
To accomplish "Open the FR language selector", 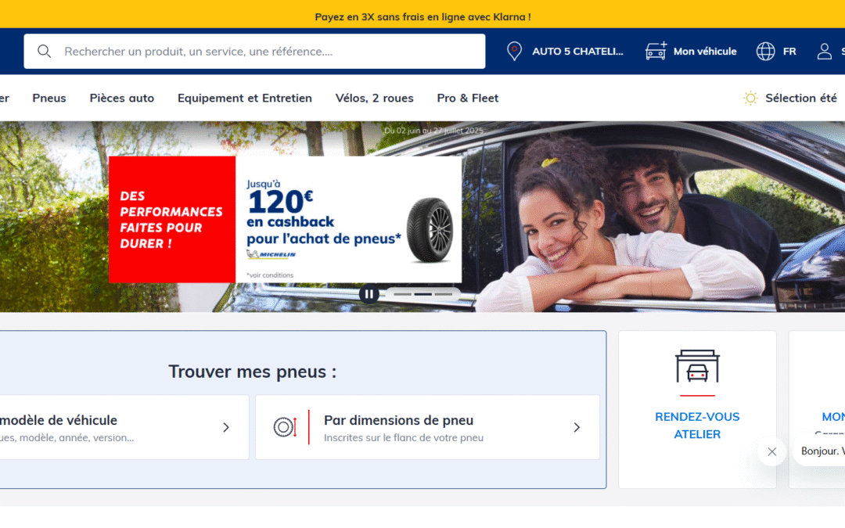I will click(x=789, y=51).
